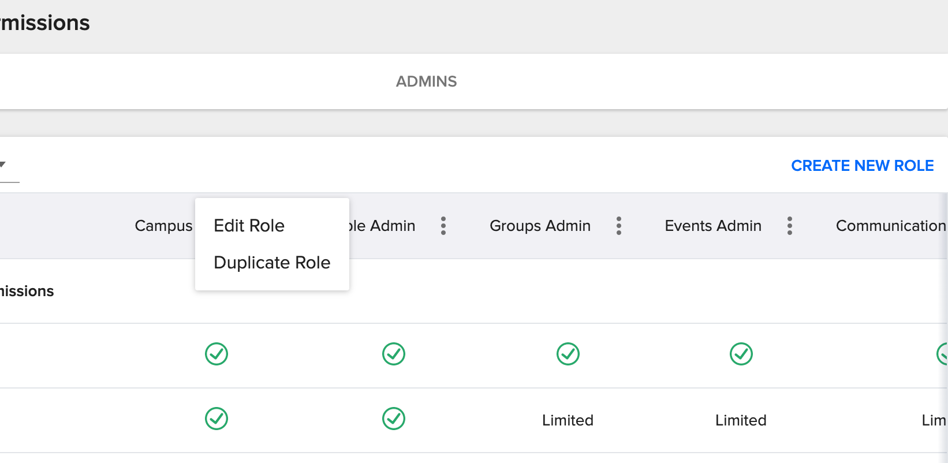Open the People Admin three-dot menu

pyautogui.click(x=443, y=226)
